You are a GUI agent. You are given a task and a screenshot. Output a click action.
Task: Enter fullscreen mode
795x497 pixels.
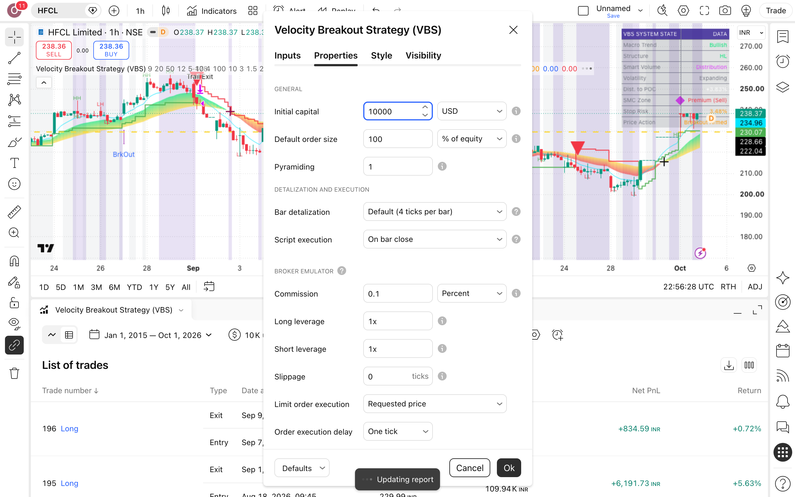[x=704, y=11]
